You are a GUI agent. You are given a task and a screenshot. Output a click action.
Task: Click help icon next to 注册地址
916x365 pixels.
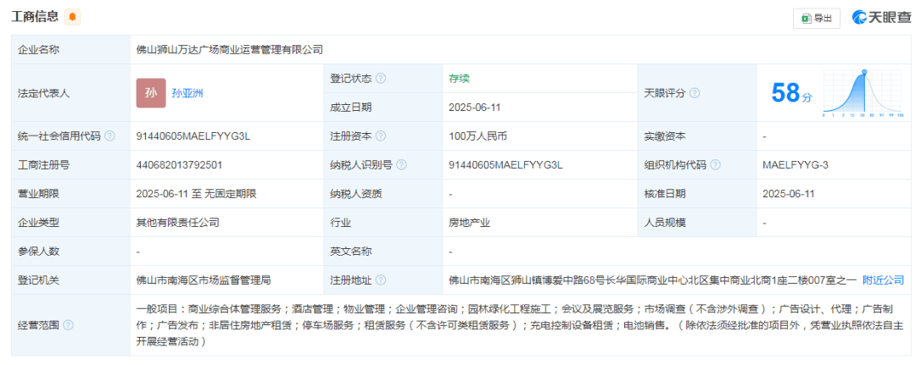[380, 280]
